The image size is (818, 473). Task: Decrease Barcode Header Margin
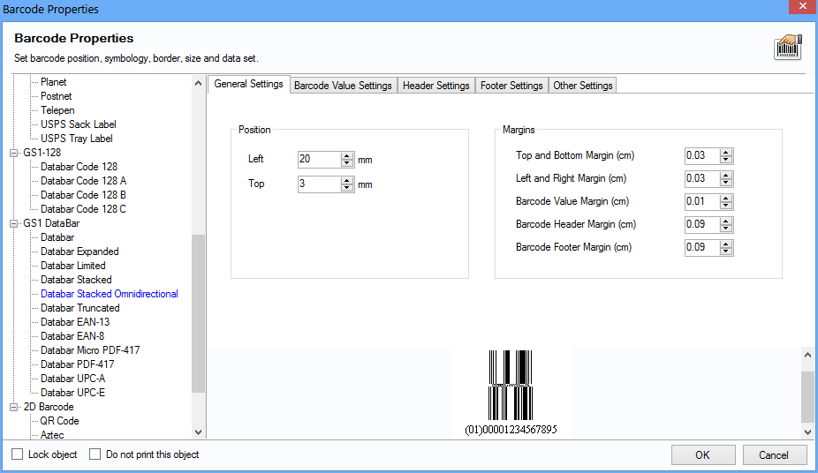(x=725, y=229)
